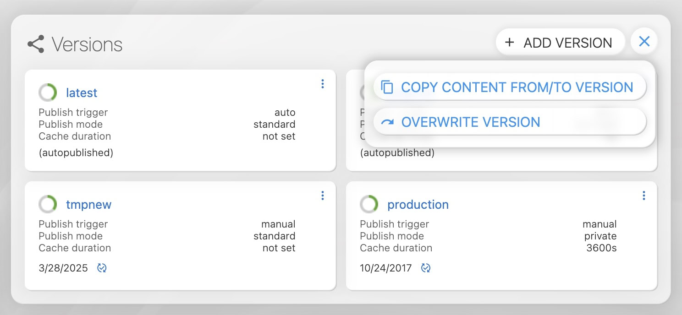The height and width of the screenshot is (315, 682).
Task: Click the status ring icon for production
Action: 369,204
